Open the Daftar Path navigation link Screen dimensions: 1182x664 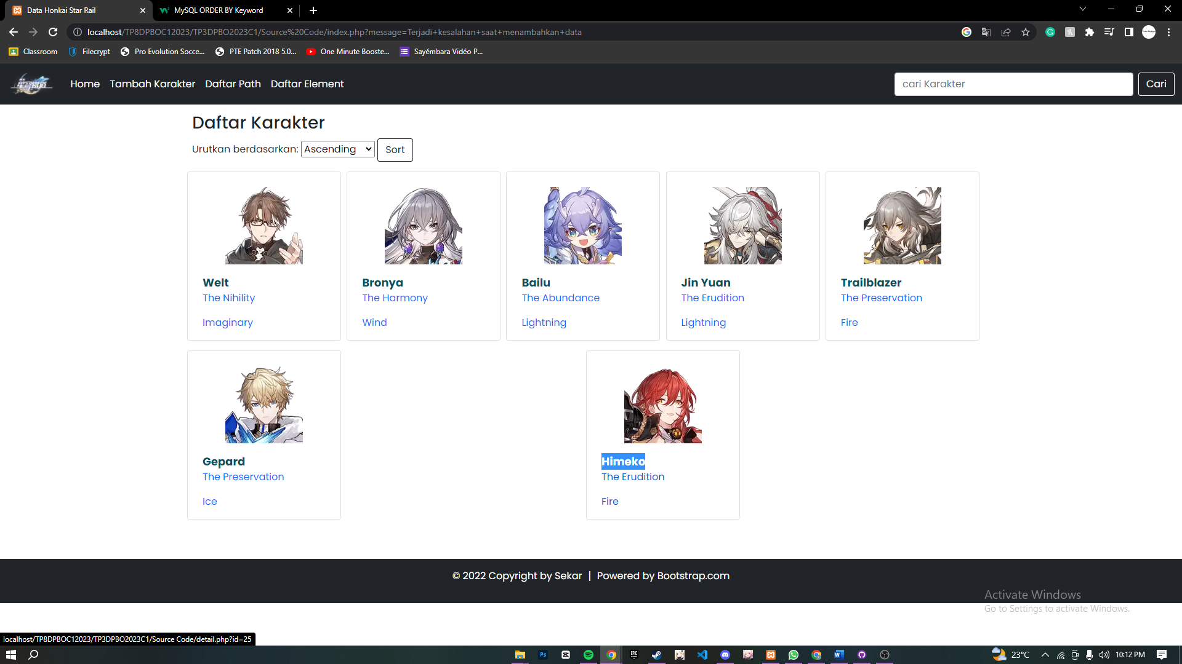(x=233, y=84)
